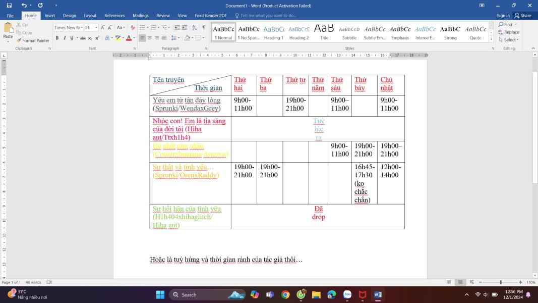The image size is (538, 303).
Task: Click the Format Painter tool
Action: pos(33,40)
